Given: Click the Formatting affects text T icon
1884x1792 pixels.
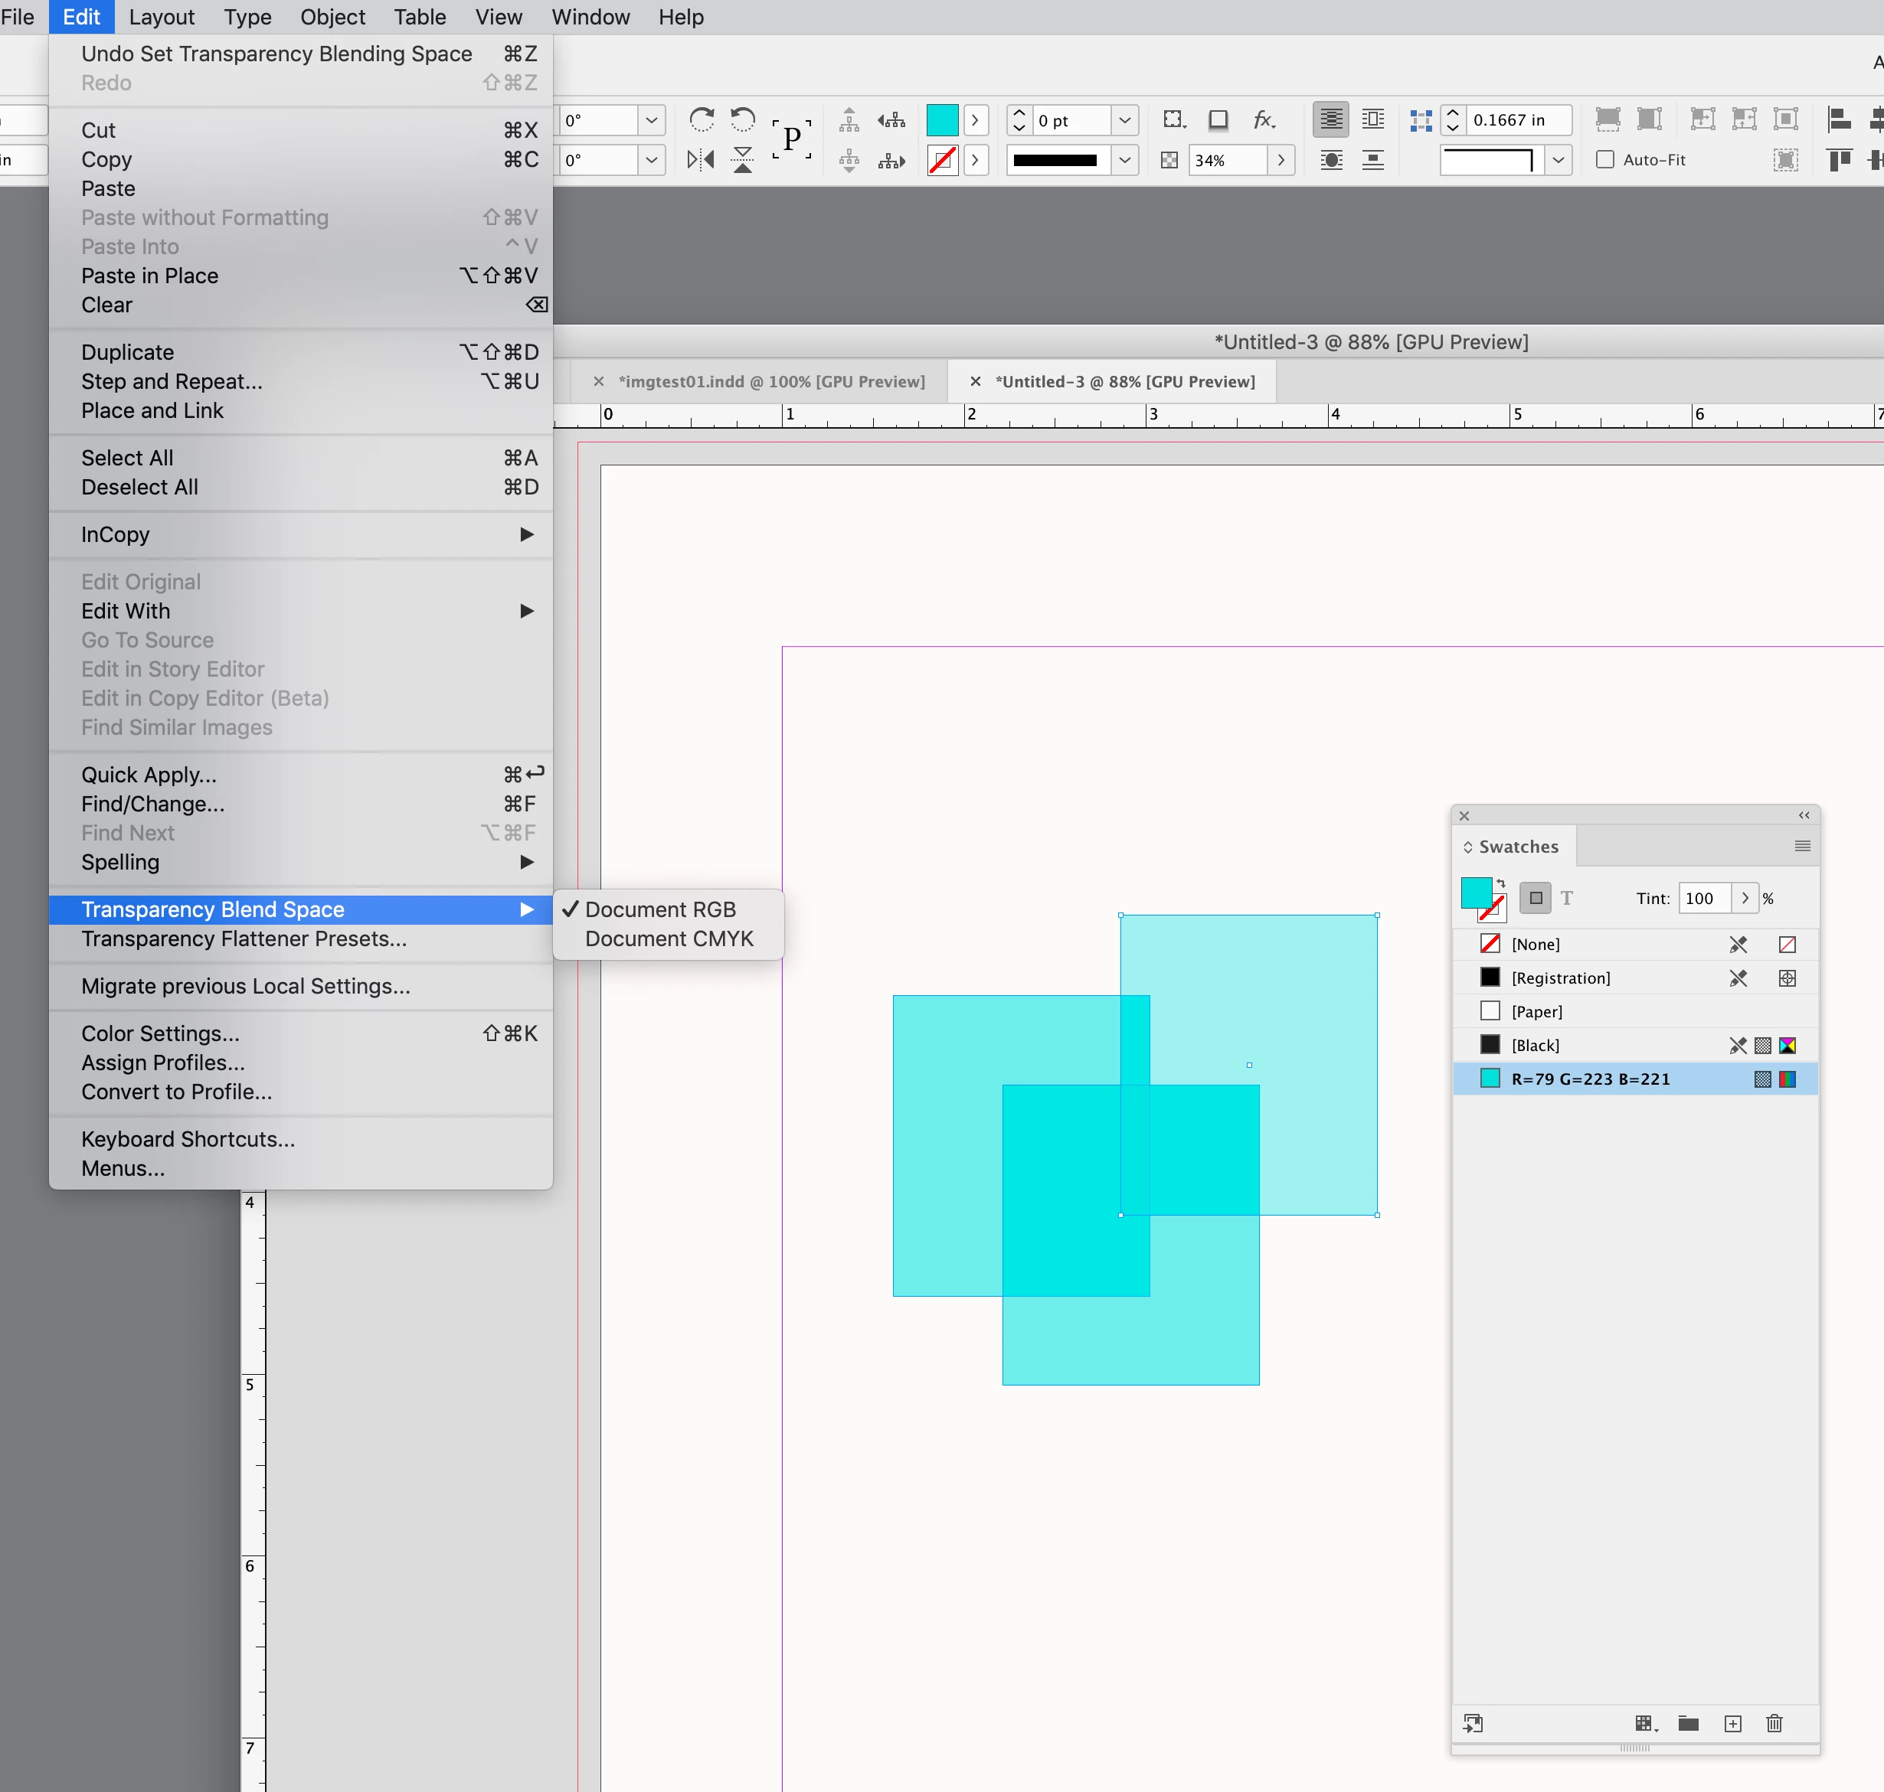Looking at the screenshot, I should click(x=1567, y=898).
